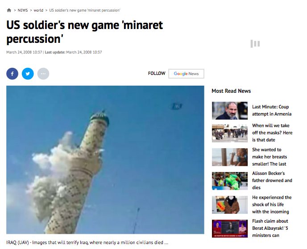
Task: Click the goalkeeper thumbnail image
Action: (230, 181)
